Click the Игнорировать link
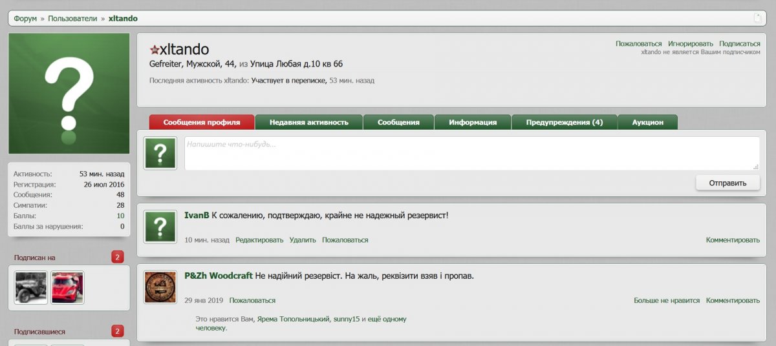776x346 pixels. tap(691, 44)
